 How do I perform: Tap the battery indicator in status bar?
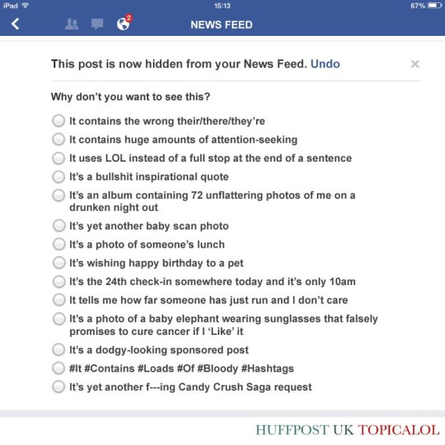tap(435, 5)
